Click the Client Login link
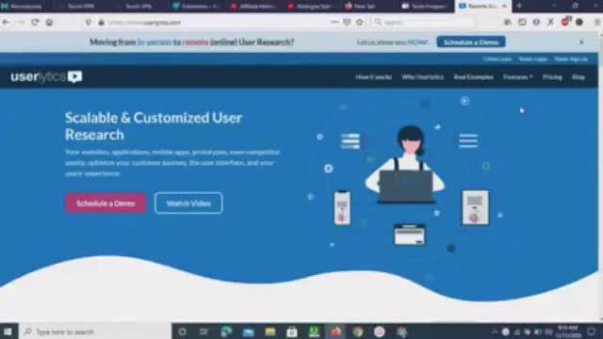This screenshot has width=603, height=339. (x=497, y=58)
